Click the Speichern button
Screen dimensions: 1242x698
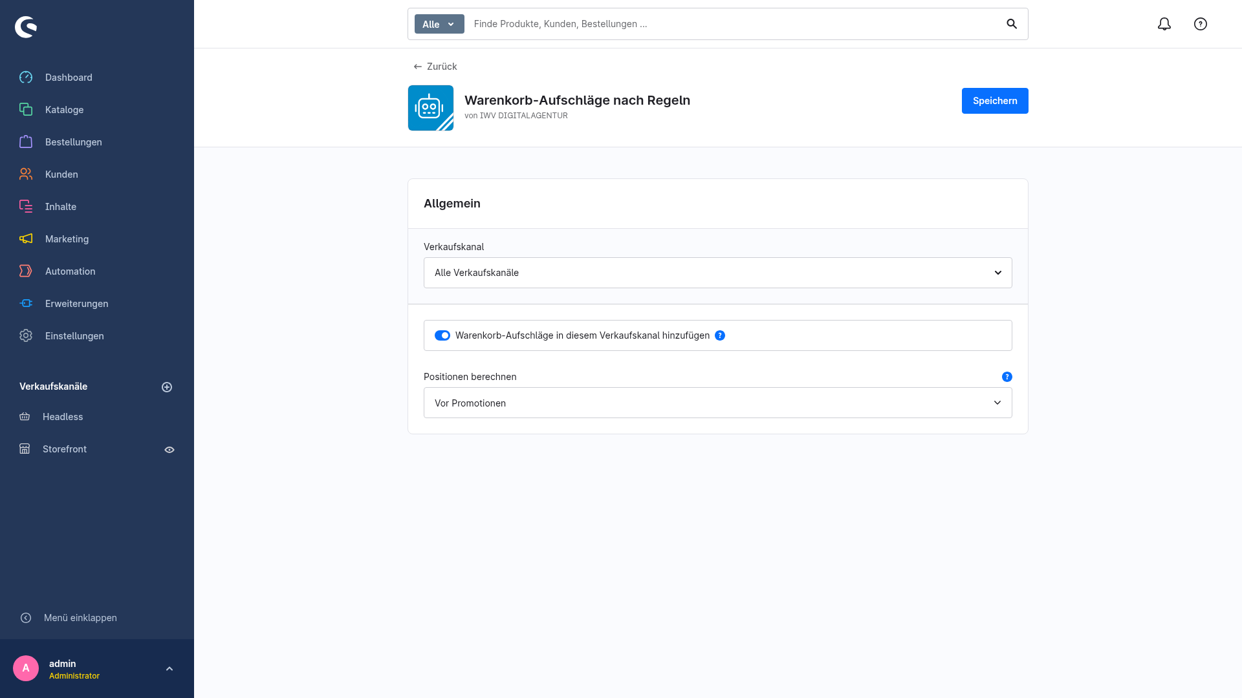pos(995,101)
